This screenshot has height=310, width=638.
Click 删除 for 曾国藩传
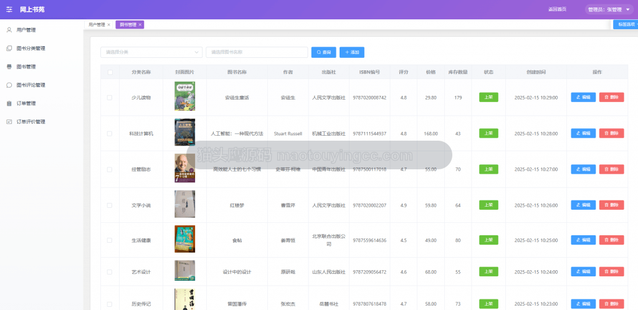click(x=611, y=304)
